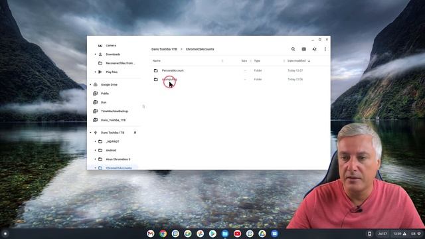The width and height of the screenshot is (425, 239).
Task: Select Camera in the sidebar
Action: pos(111,46)
